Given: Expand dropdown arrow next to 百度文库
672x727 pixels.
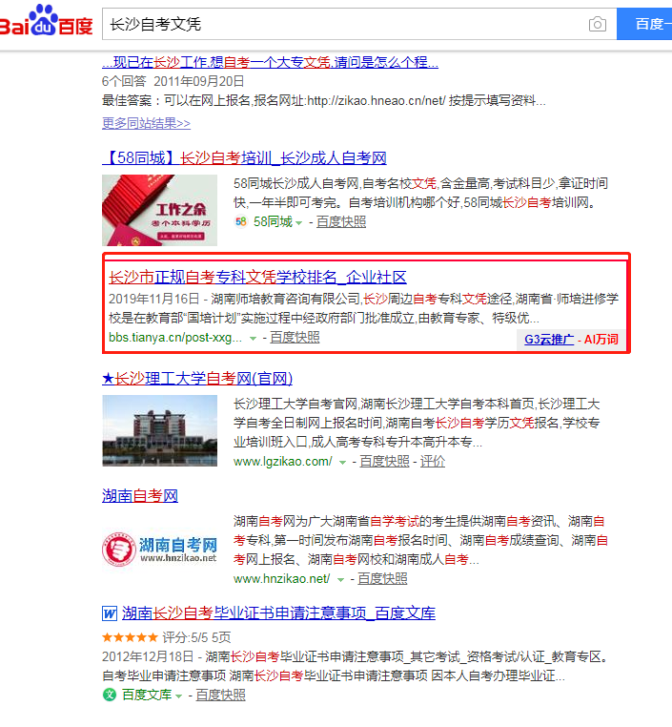Looking at the screenshot, I should (179, 696).
